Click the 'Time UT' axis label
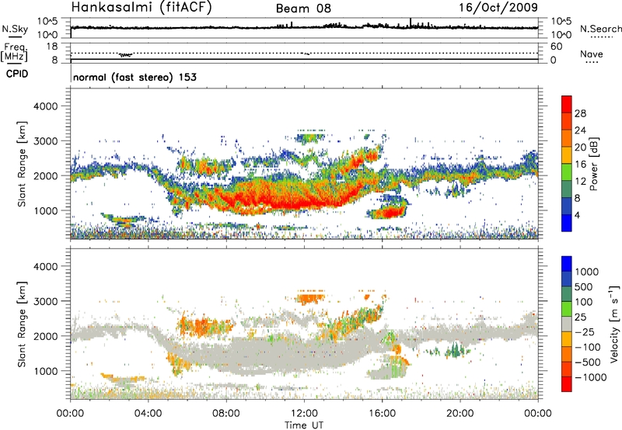622x430 pixels. 304,425
